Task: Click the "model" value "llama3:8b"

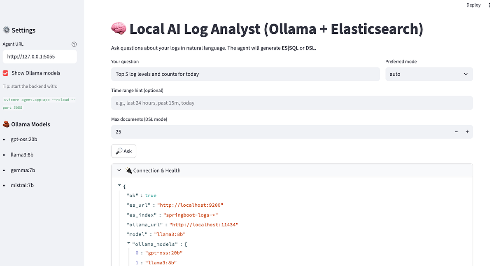Action: coord(170,234)
